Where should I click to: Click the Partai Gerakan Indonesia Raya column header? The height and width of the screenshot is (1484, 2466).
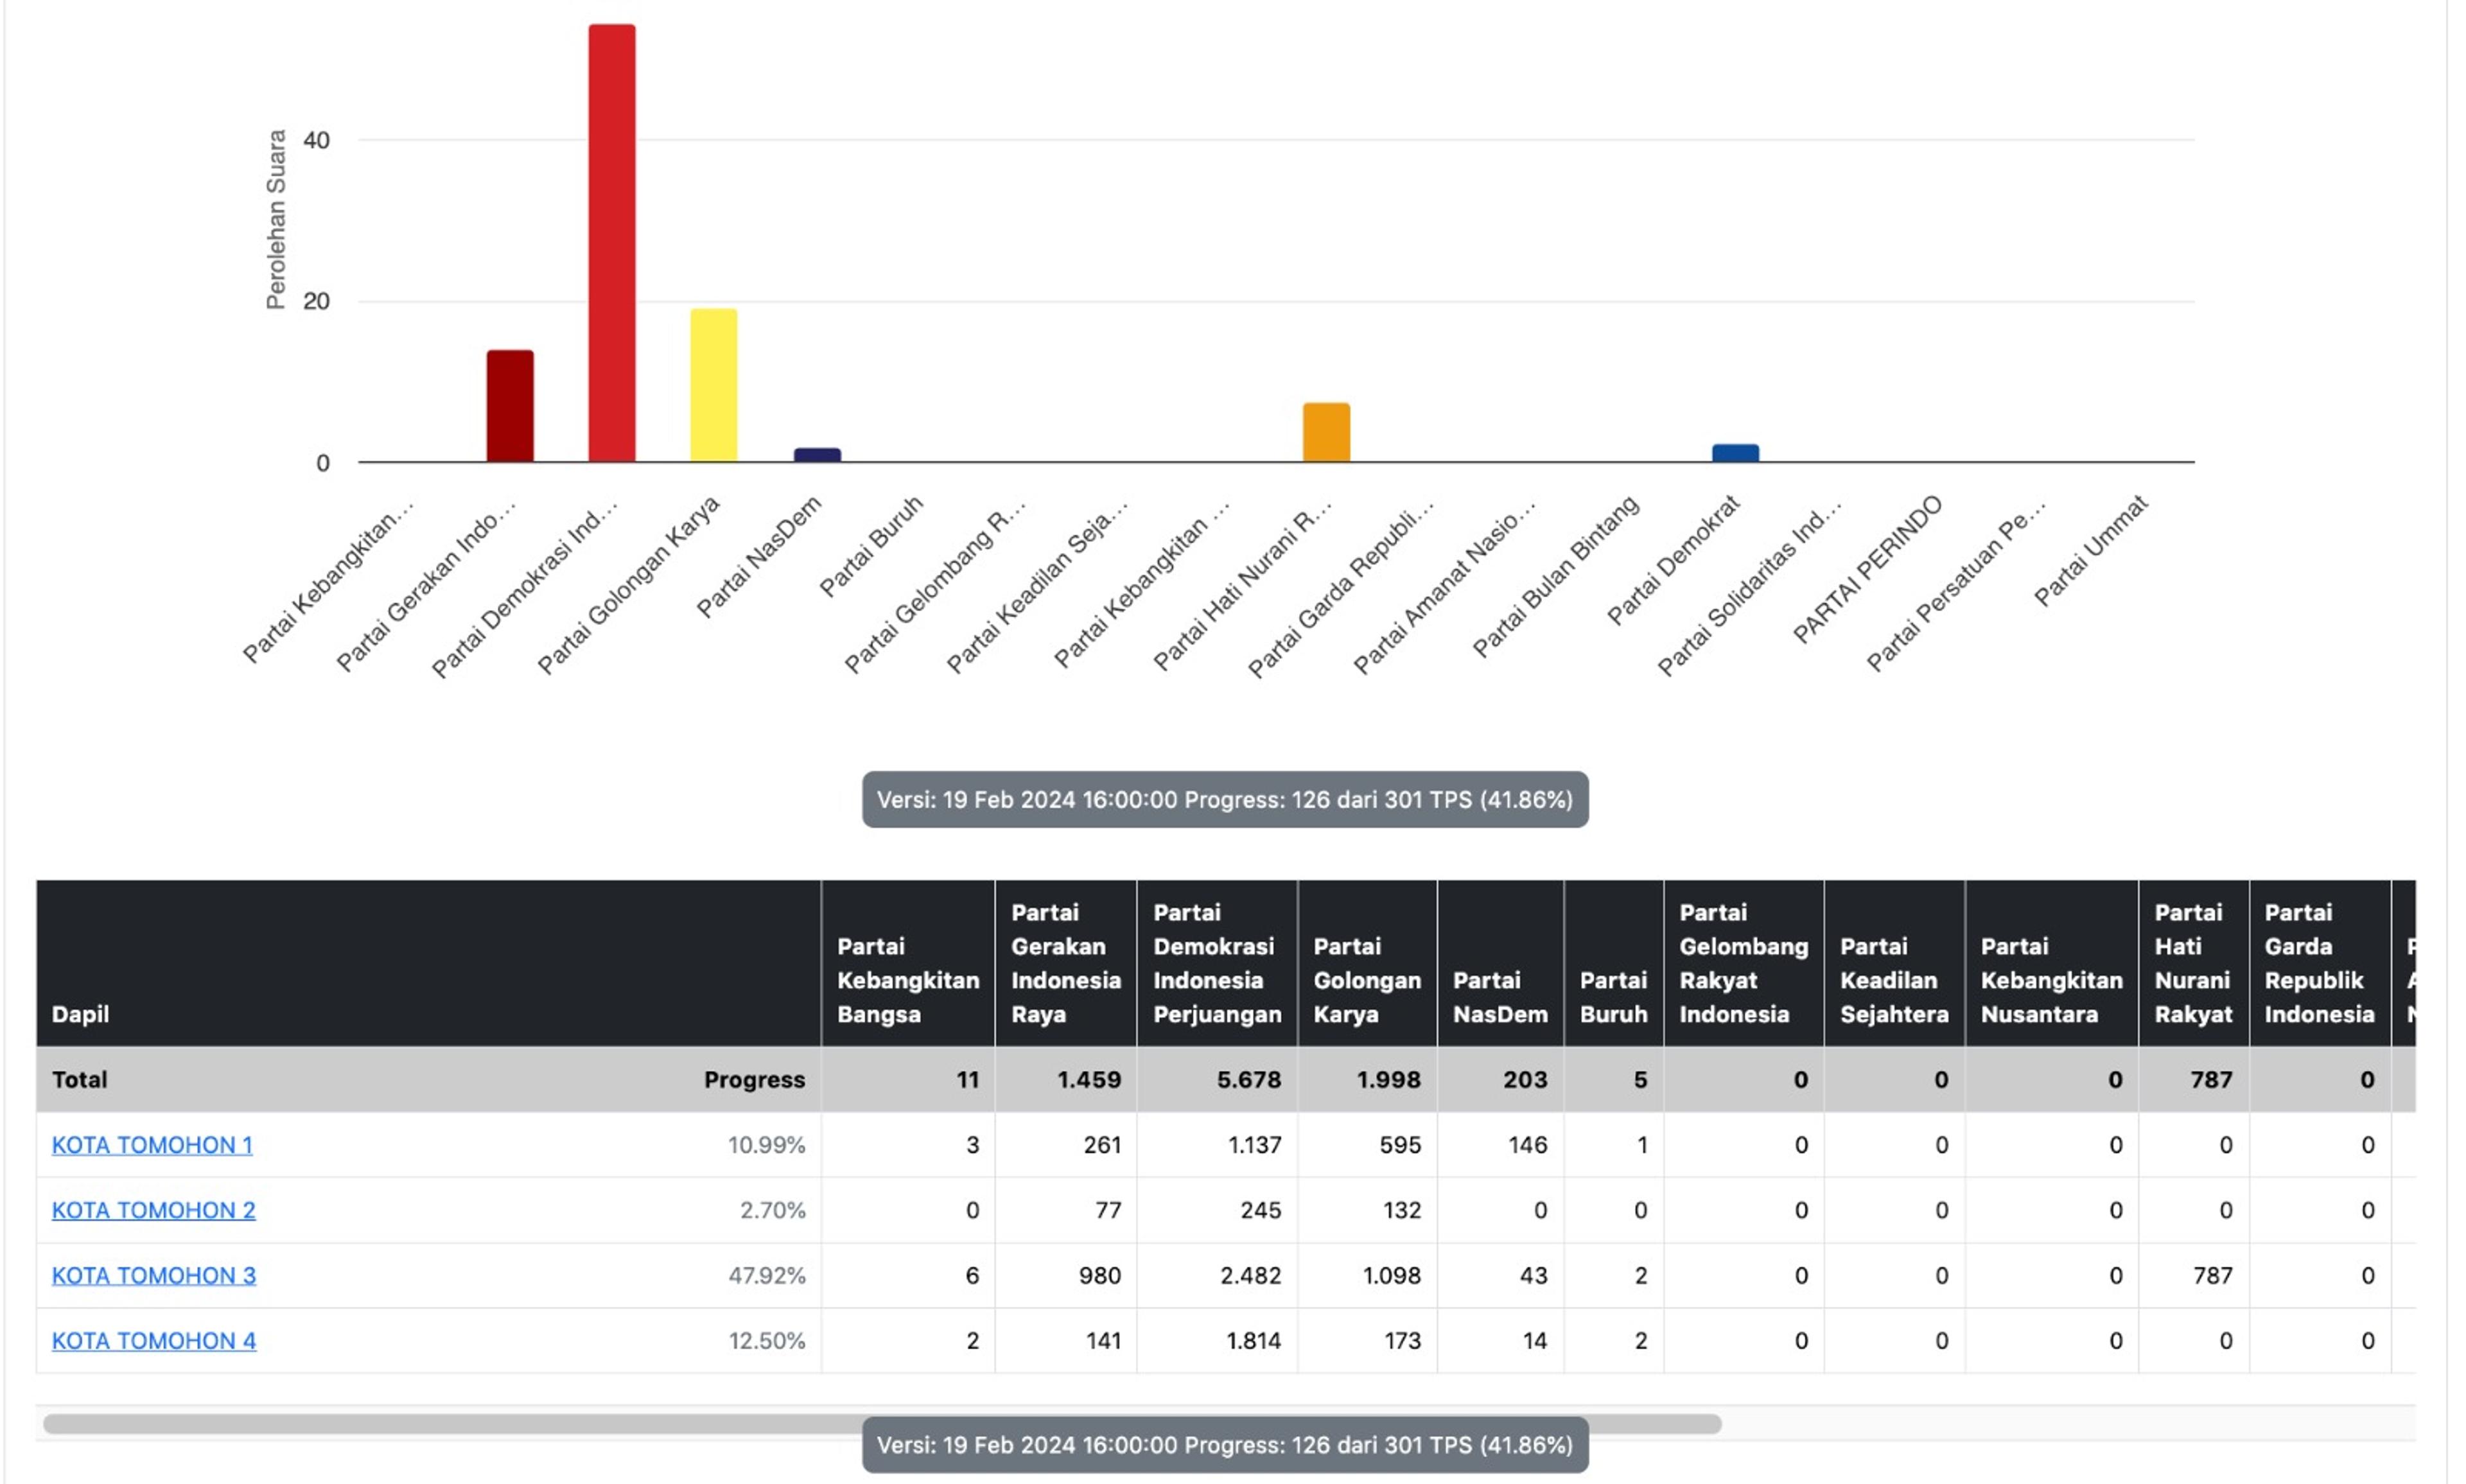click(1066, 963)
